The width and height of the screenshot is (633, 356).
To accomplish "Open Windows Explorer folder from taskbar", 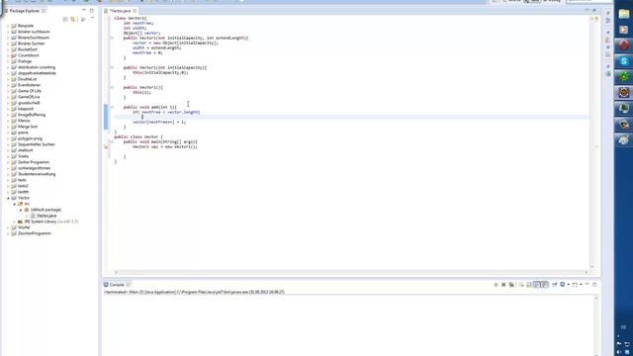I will click(624, 14).
